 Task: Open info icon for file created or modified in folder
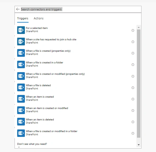(133, 133)
